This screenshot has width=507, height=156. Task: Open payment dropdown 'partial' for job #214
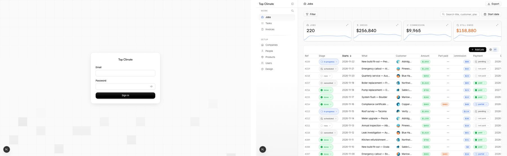pos(481,104)
